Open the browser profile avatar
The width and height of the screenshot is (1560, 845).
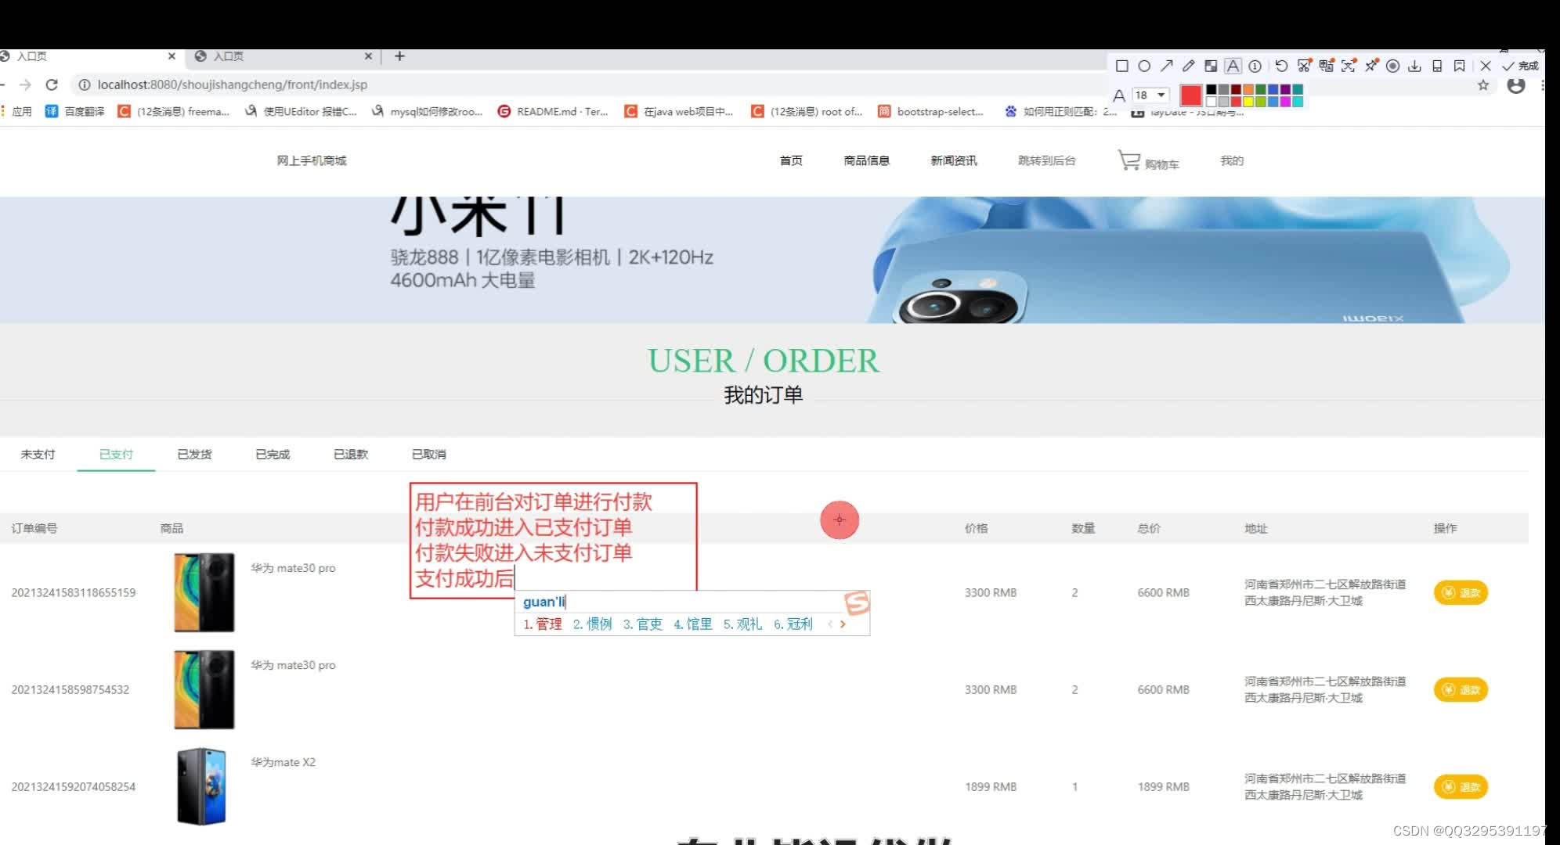1516,84
